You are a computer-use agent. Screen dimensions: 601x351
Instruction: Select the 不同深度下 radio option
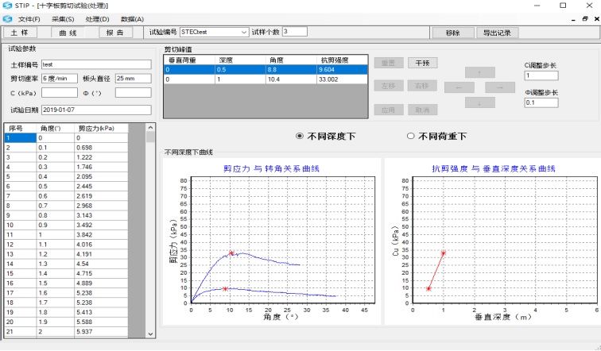pos(300,136)
